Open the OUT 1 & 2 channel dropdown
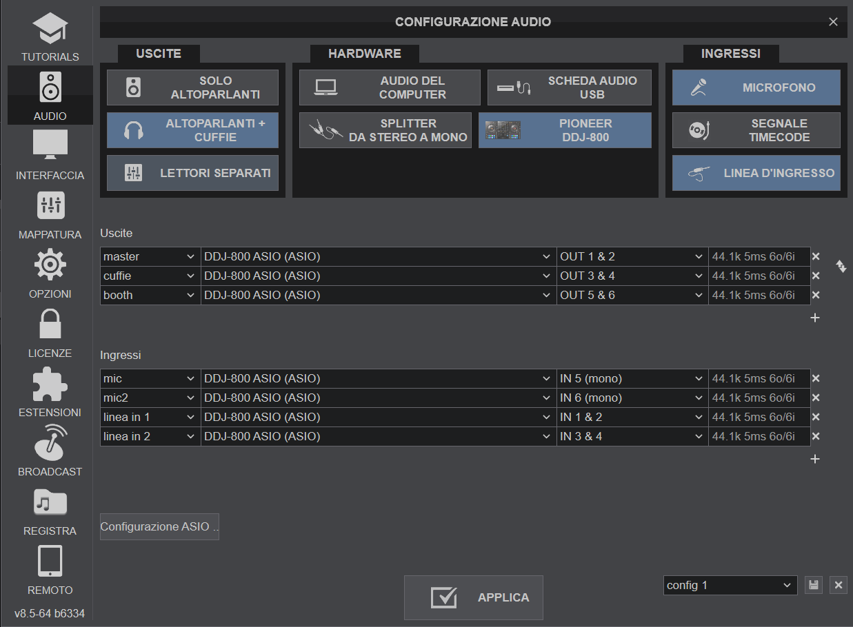853x627 pixels. [x=632, y=256]
